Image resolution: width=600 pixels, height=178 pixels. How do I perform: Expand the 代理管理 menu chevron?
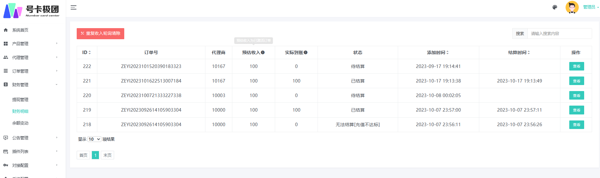(x=57, y=57)
